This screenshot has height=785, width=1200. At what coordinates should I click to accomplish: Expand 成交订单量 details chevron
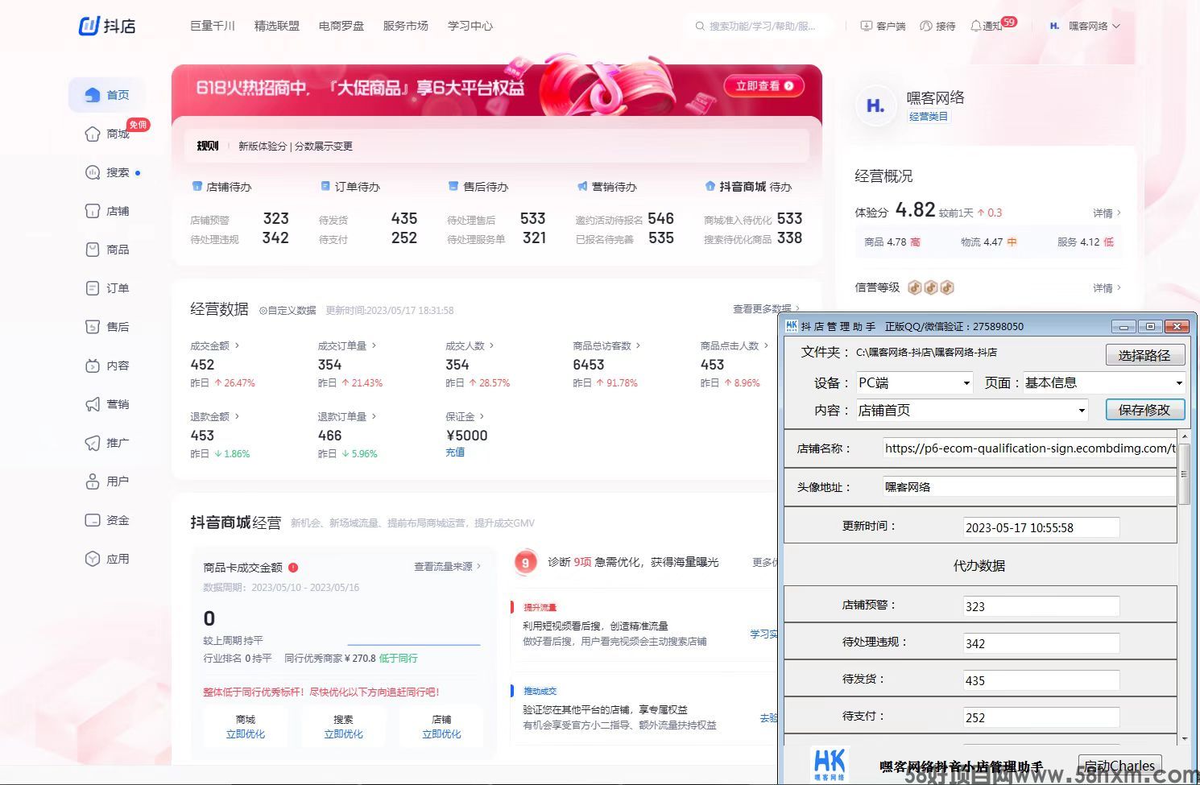(x=374, y=345)
